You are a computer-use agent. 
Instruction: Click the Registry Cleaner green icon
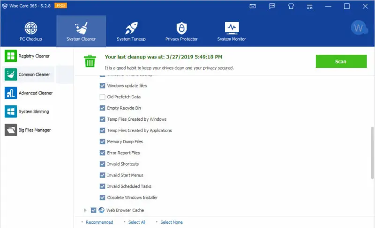11,56
